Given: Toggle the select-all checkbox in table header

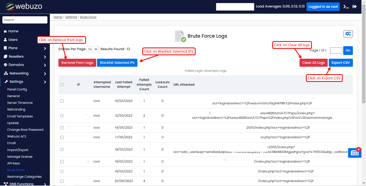Looking at the screenshot, I should point(62,85).
